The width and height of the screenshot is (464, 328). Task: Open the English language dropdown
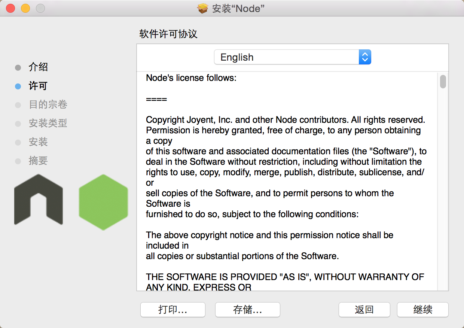click(x=292, y=57)
